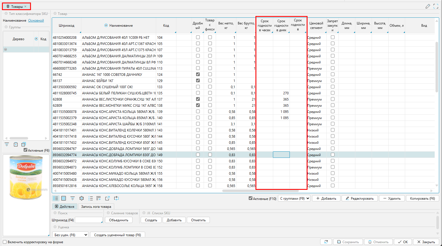Expand the tree node in Группы panel
This screenshot has height=246, width=442.
(5, 49)
